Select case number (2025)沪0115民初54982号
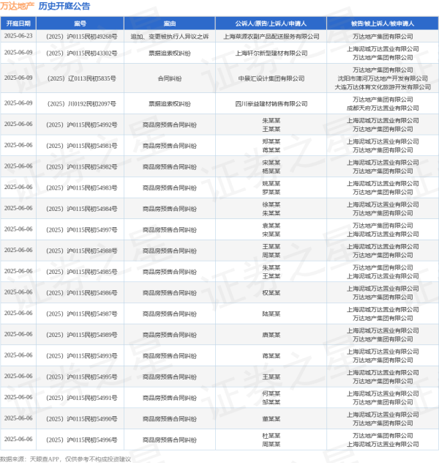This screenshot has width=439, height=463. tap(82, 167)
